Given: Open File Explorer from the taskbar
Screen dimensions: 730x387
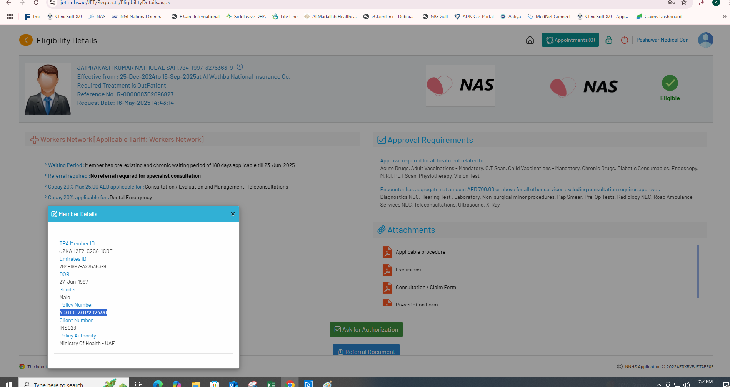Looking at the screenshot, I should [195, 384].
